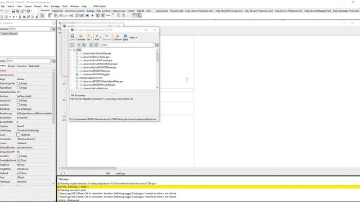Open the HTML Editor menu

[99, 6]
